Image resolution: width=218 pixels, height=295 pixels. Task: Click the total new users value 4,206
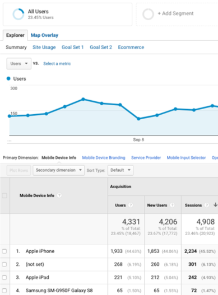tap(168, 222)
